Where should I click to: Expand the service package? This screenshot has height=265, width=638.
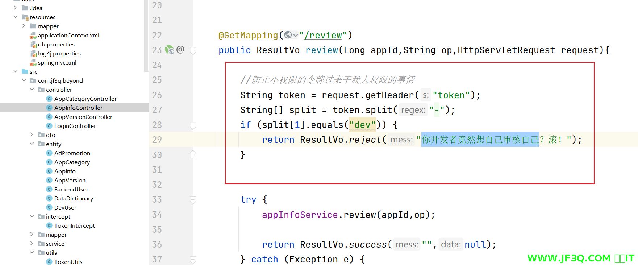[32, 244]
